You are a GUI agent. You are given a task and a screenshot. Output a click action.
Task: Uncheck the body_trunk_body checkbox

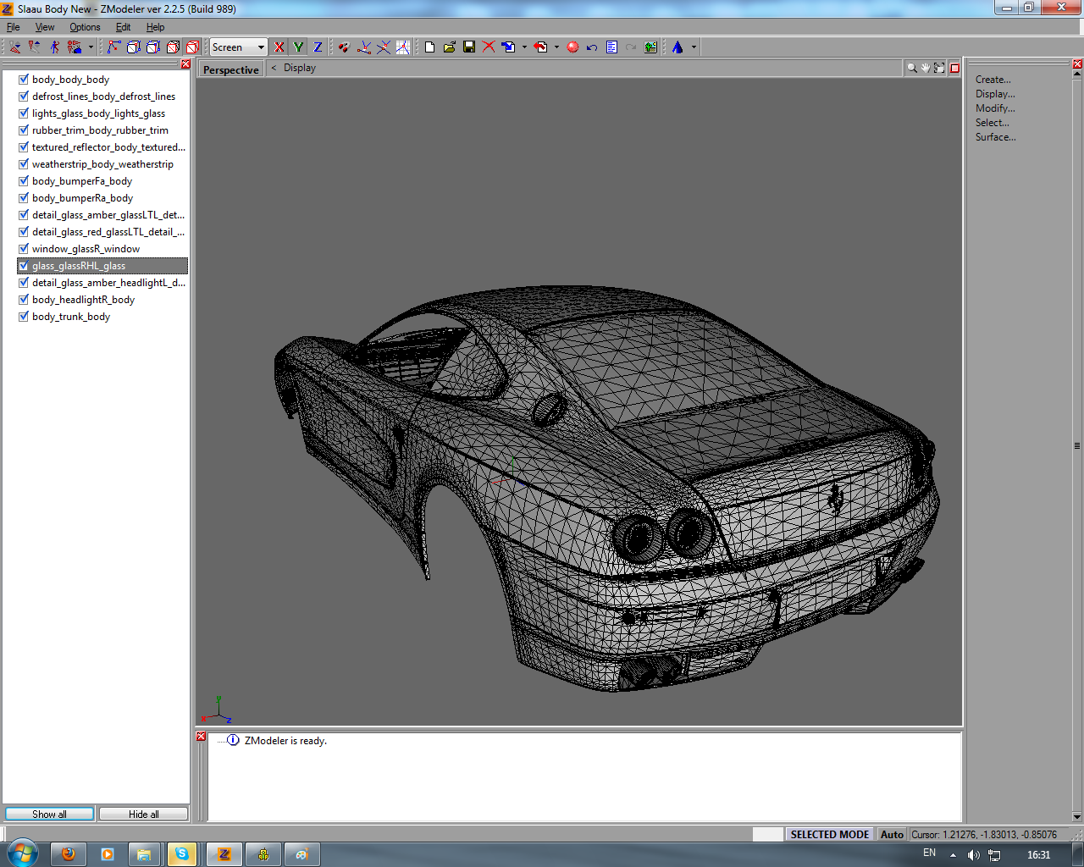point(24,317)
